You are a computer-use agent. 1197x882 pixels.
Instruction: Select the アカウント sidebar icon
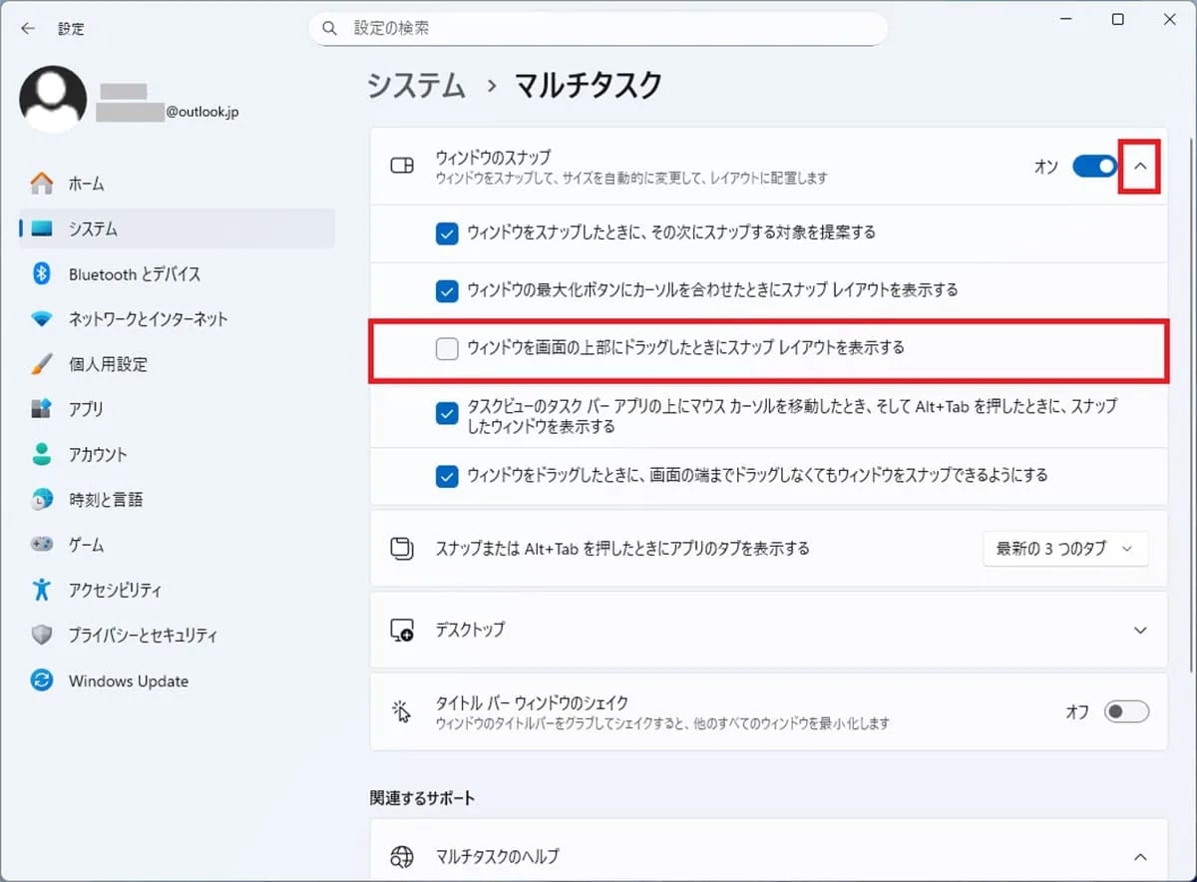40,455
